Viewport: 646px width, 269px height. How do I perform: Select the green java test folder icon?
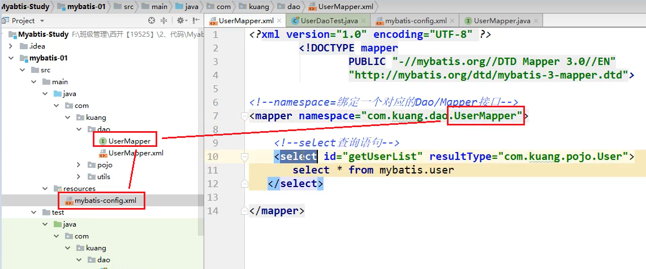[x=58, y=224]
